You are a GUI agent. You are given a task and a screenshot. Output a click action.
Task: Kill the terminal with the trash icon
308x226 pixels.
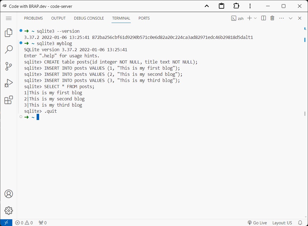pyautogui.click(x=272, y=18)
